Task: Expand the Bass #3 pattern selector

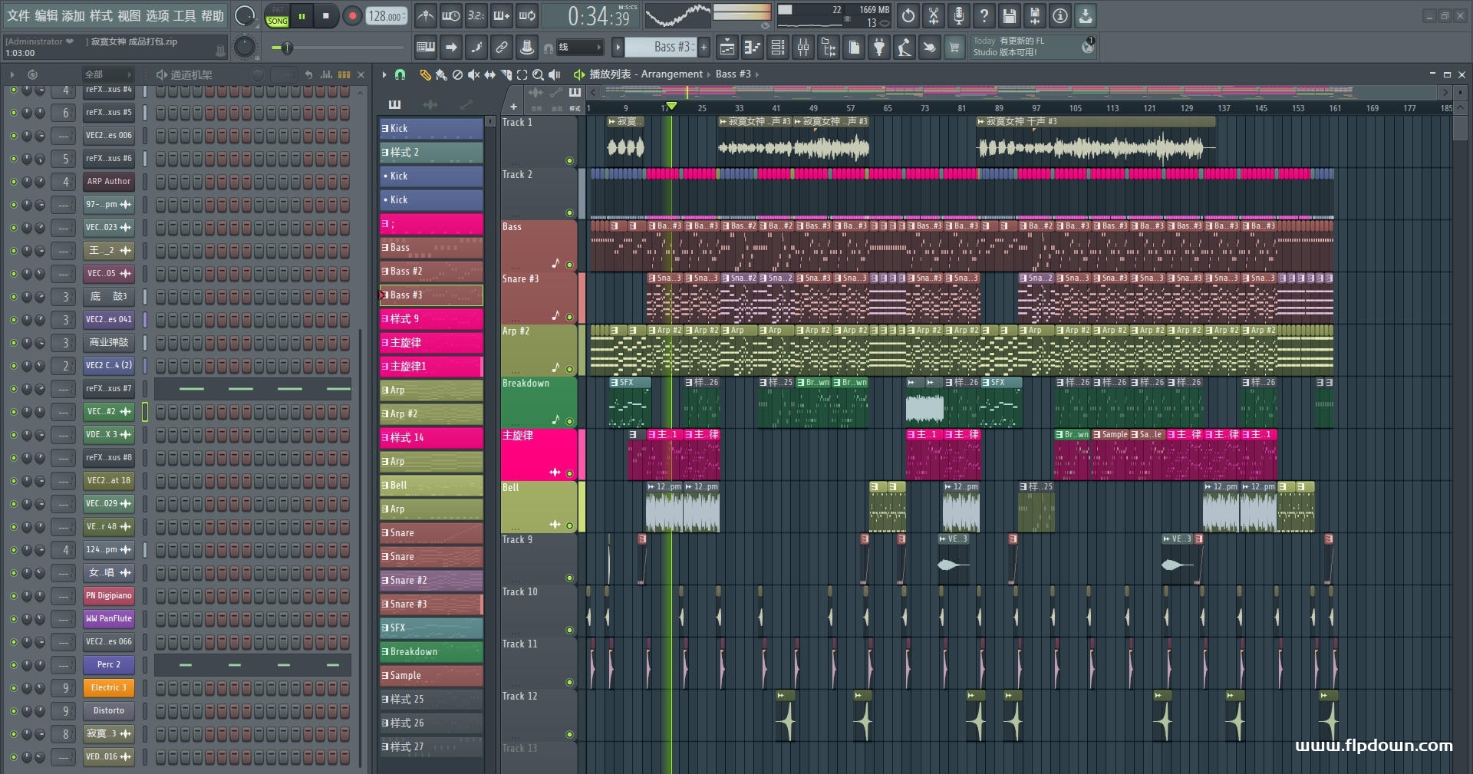Action: click(x=618, y=48)
